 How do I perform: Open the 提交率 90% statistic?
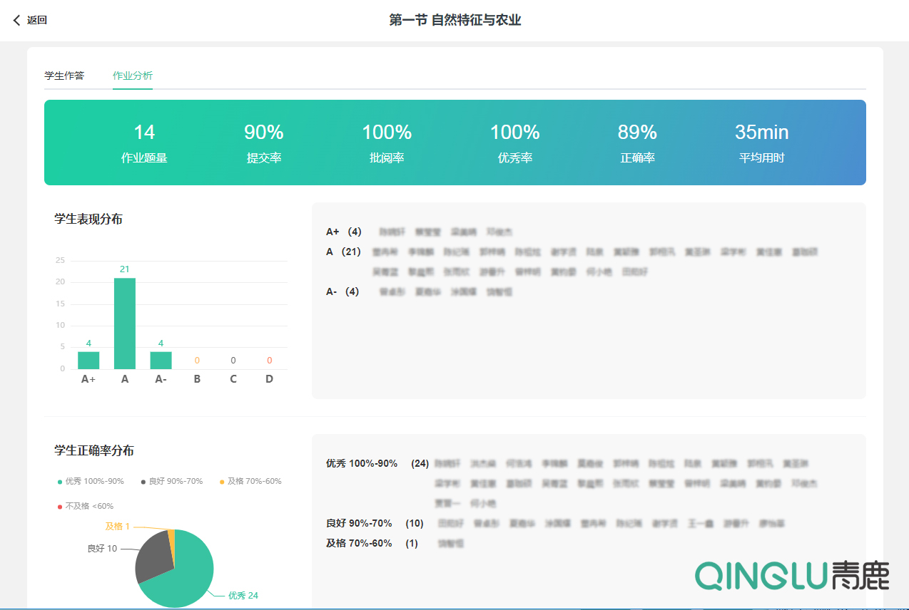click(264, 143)
